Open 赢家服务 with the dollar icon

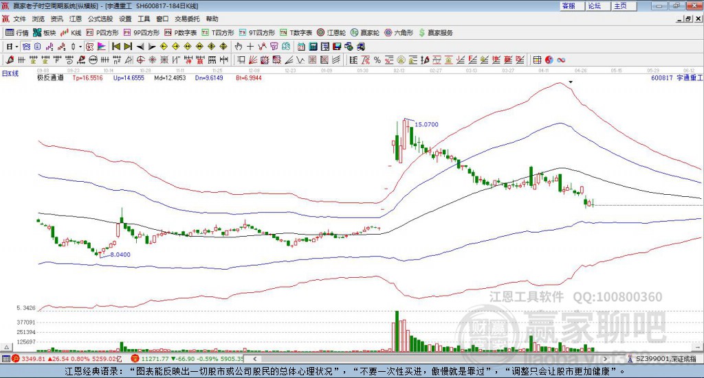click(435, 33)
